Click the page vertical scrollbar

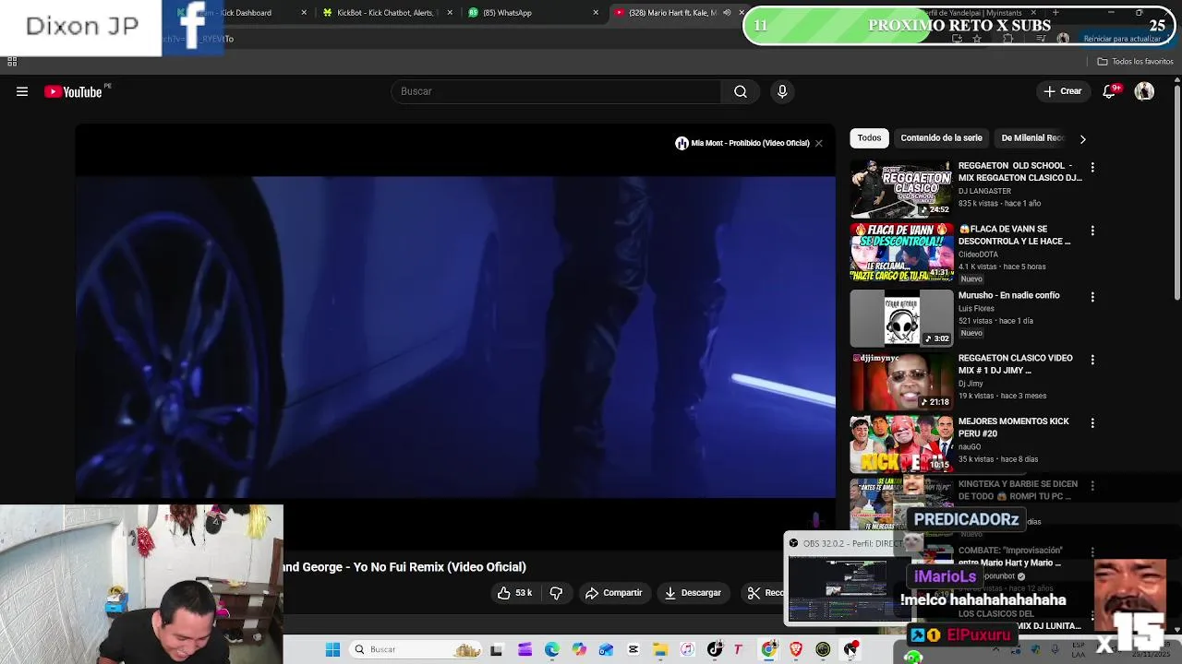[1176, 194]
